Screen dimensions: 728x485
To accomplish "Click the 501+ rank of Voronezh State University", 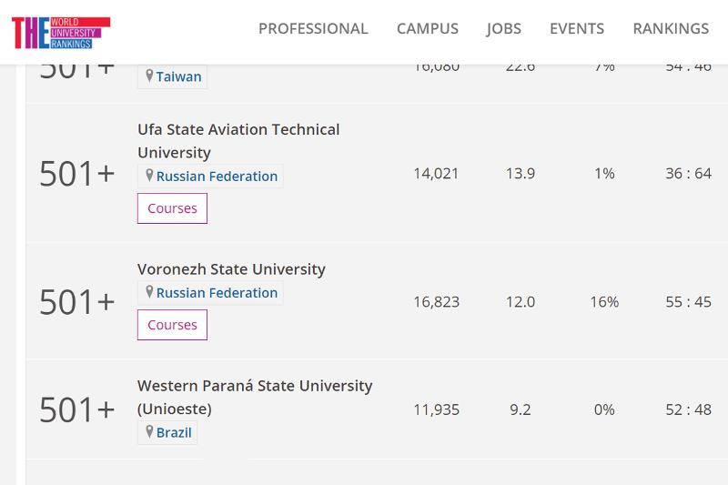I will point(77,303).
